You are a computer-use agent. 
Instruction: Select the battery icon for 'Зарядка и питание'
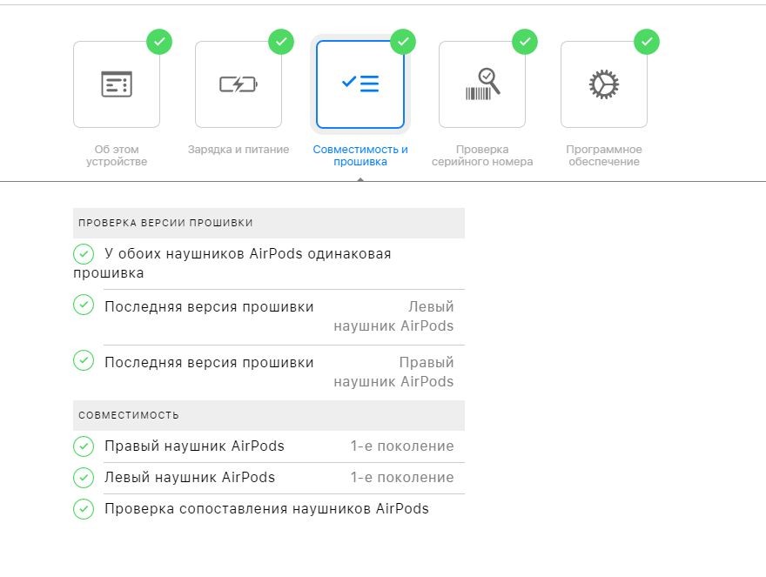(239, 84)
